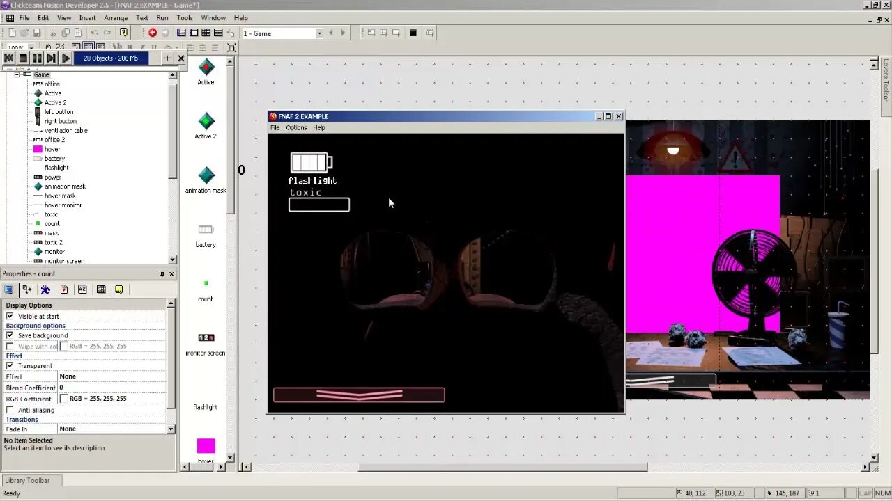The height and width of the screenshot is (501, 892).
Task: Open the Run menu
Action: 162,18
